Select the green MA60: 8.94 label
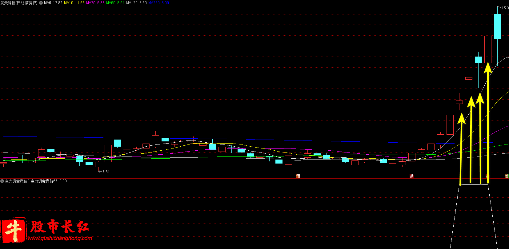This screenshot has width=509, height=249. pyautogui.click(x=115, y=3)
